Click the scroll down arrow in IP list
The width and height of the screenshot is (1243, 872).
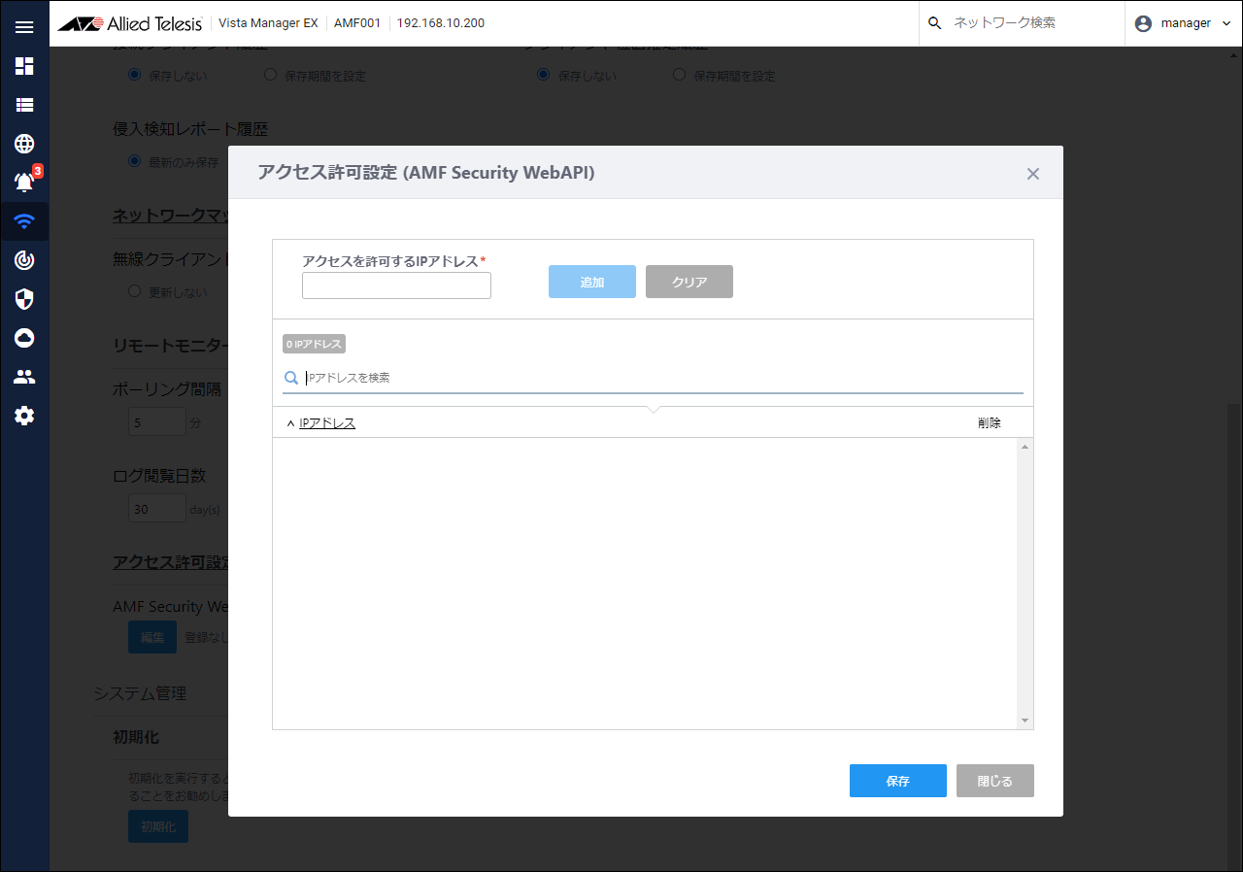(x=1025, y=721)
